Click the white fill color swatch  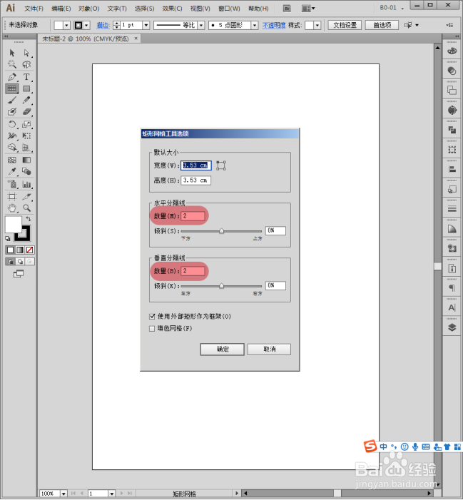click(x=13, y=225)
